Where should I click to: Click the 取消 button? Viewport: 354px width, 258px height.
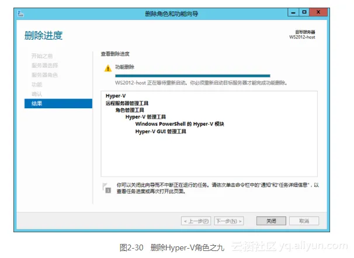click(x=304, y=221)
